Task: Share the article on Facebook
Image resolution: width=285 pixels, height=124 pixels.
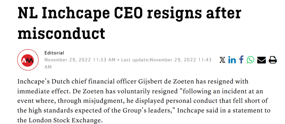Action: point(241,60)
